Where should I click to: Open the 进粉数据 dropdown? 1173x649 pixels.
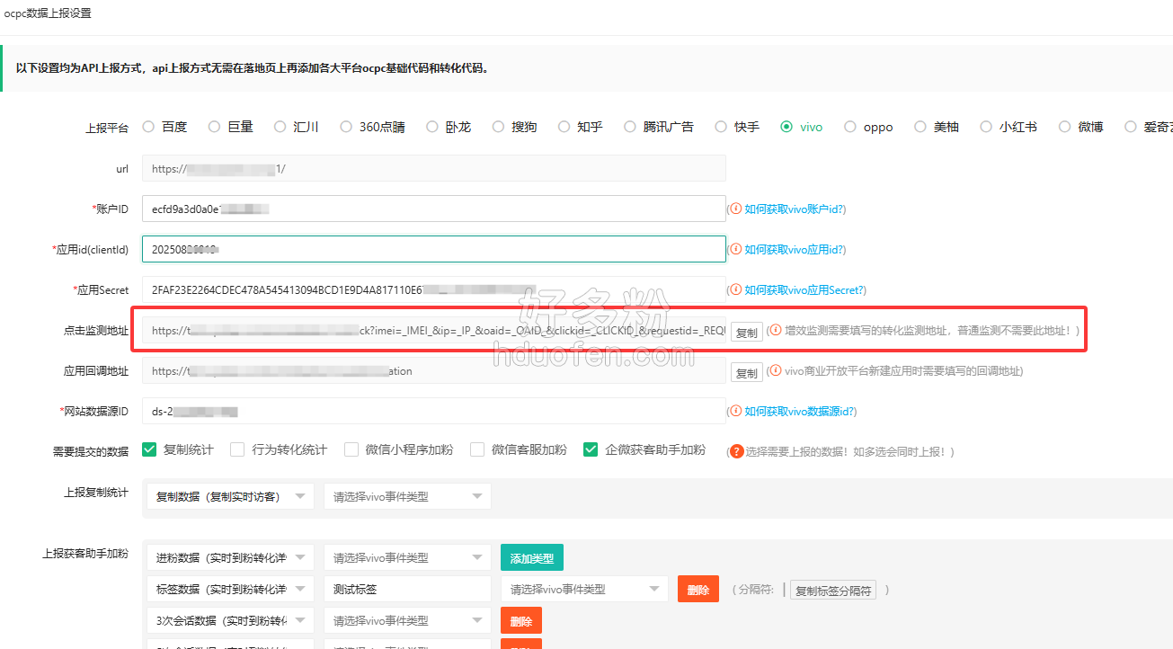pyautogui.click(x=230, y=558)
